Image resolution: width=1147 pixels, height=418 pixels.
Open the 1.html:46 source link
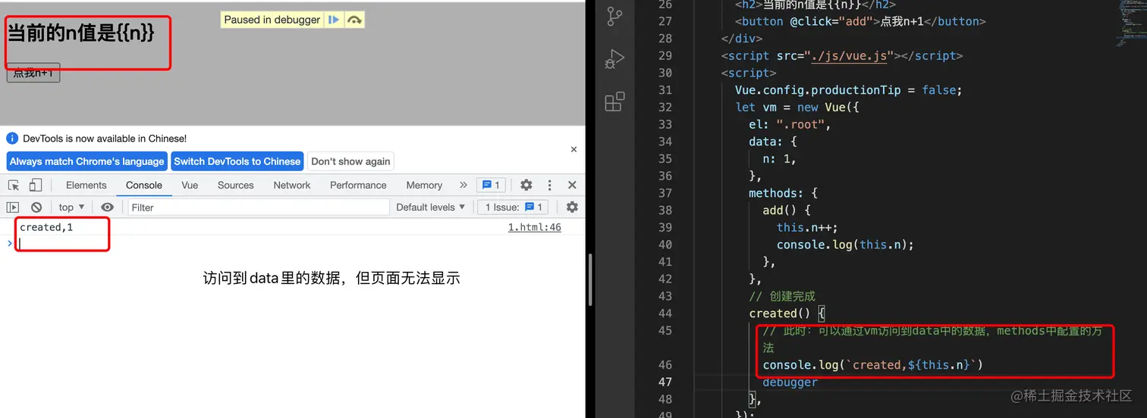535,227
